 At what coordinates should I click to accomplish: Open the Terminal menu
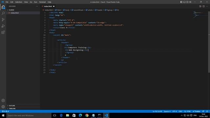(42, 2)
